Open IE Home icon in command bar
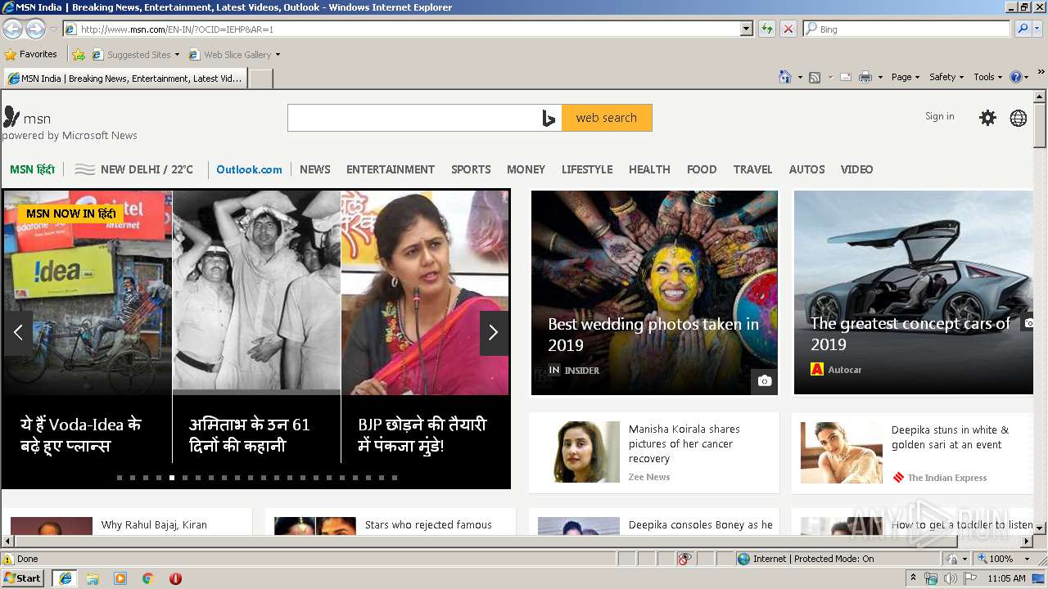 pos(785,77)
